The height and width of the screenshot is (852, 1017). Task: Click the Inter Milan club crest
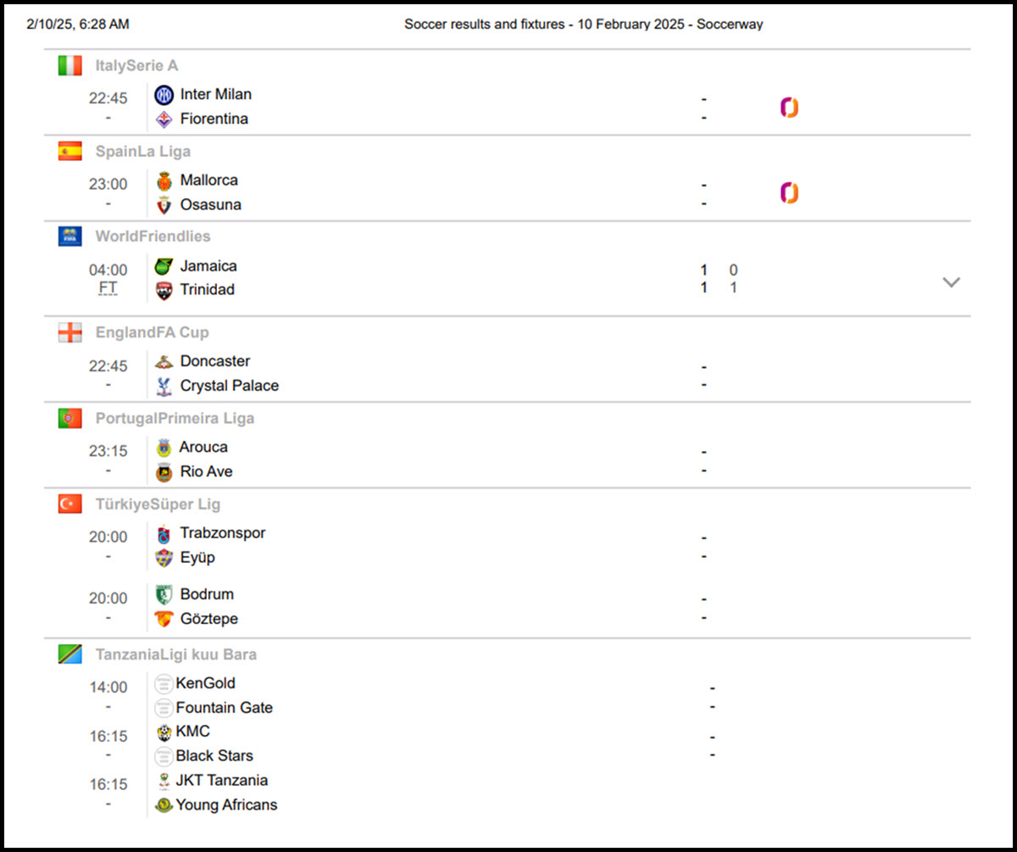click(x=164, y=95)
